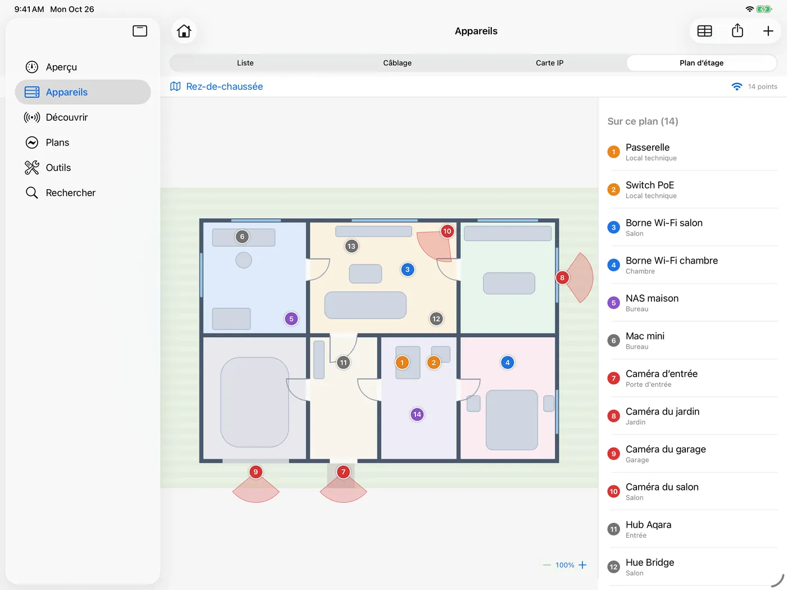Open Caméra du salon list row
This screenshot has width=787, height=590.
[693, 491]
